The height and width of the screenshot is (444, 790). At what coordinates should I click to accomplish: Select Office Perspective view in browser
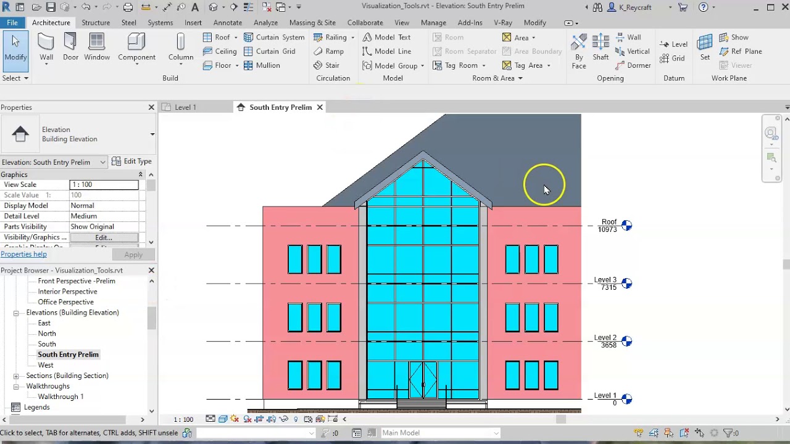pos(65,302)
